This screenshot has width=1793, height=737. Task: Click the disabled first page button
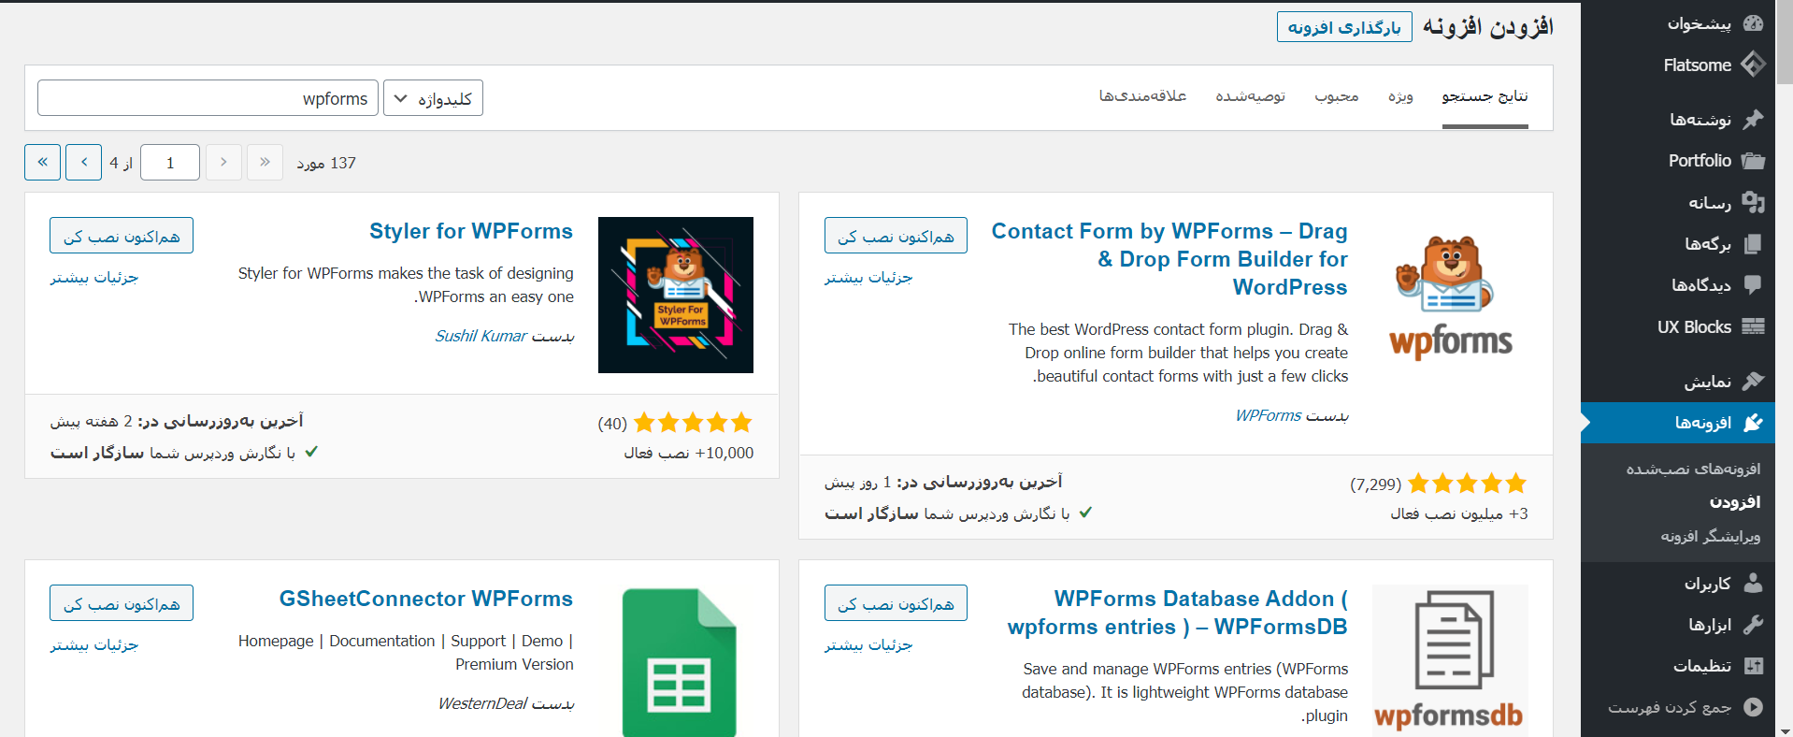coord(265,163)
